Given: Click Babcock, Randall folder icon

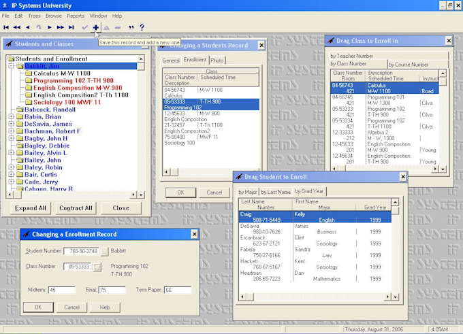Looking at the screenshot, I should coord(20,110).
